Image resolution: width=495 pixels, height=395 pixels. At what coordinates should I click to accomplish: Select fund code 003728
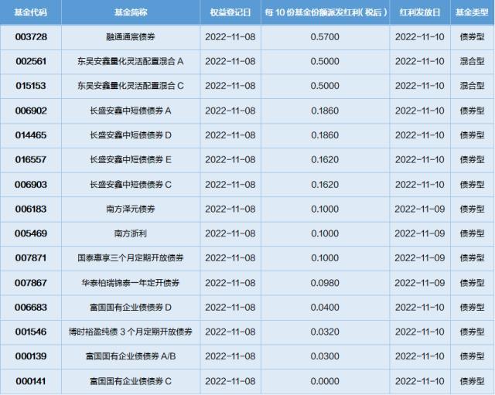(x=31, y=37)
